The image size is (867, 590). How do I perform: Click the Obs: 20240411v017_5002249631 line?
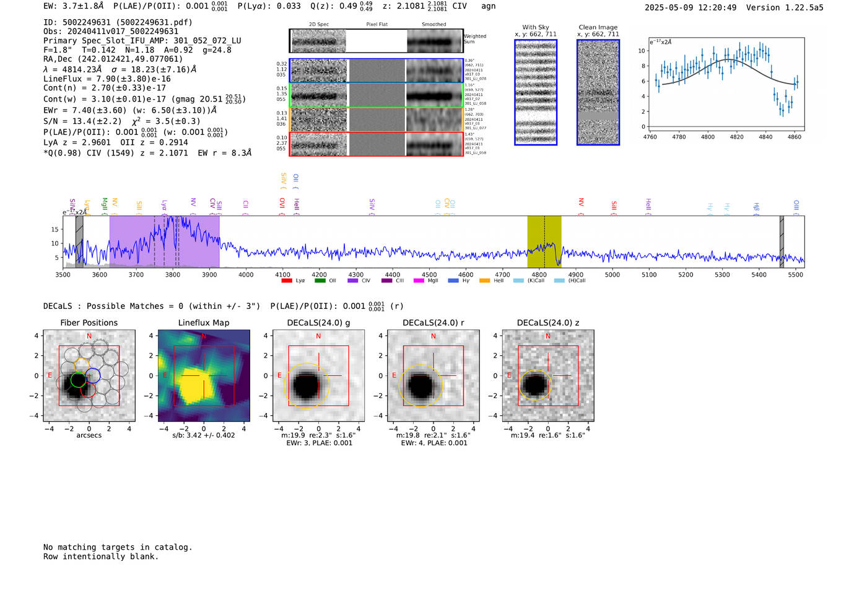(111, 32)
